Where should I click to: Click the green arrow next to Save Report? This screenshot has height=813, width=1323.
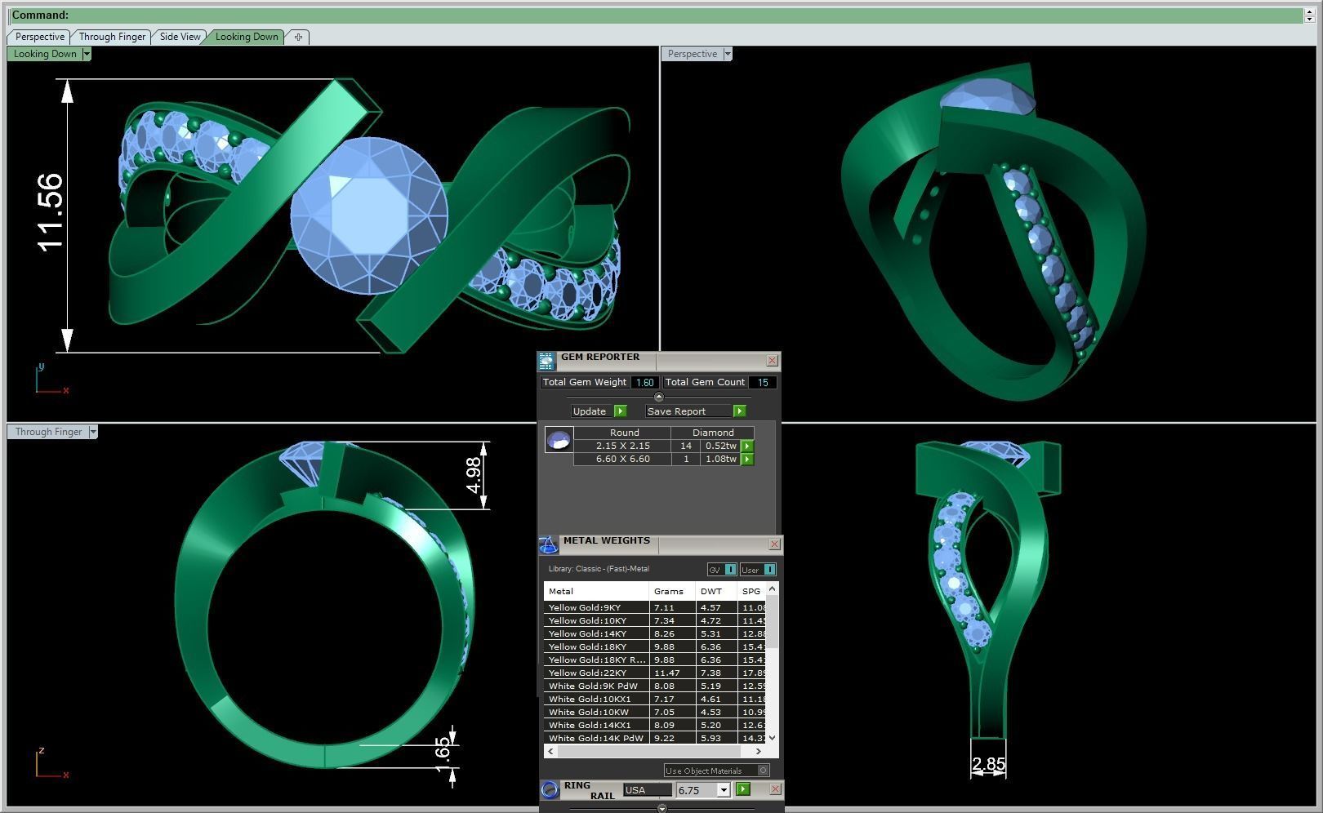click(739, 411)
